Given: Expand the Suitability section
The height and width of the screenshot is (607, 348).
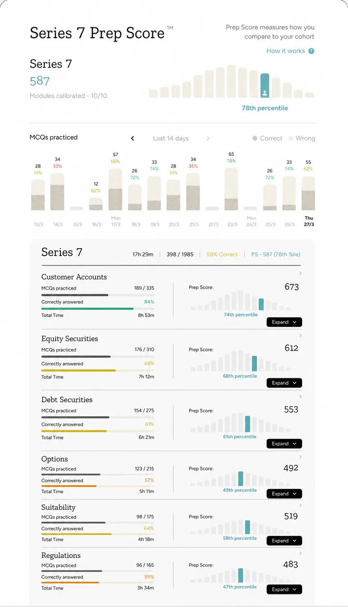Looking at the screenshot, I should (284, 541).
